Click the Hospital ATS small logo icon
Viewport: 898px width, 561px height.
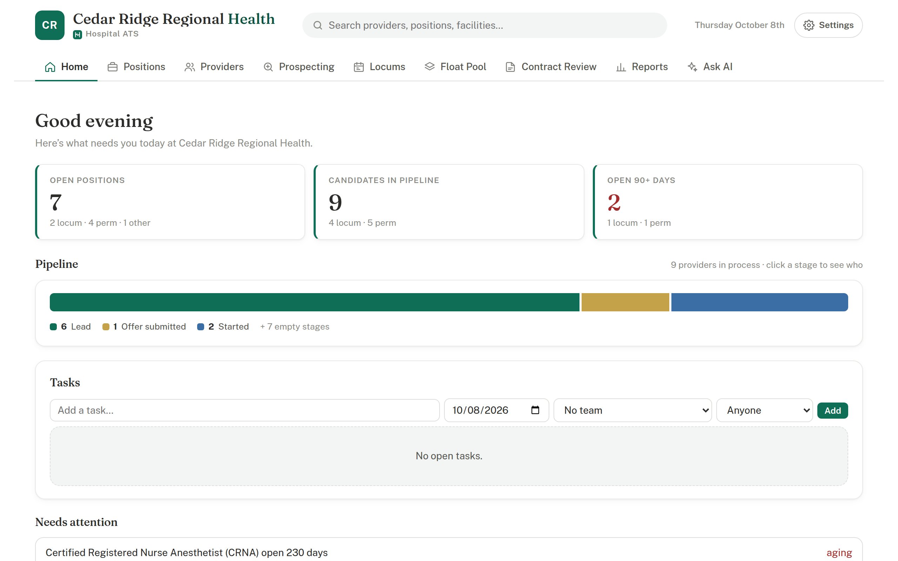tap(77, 34)
